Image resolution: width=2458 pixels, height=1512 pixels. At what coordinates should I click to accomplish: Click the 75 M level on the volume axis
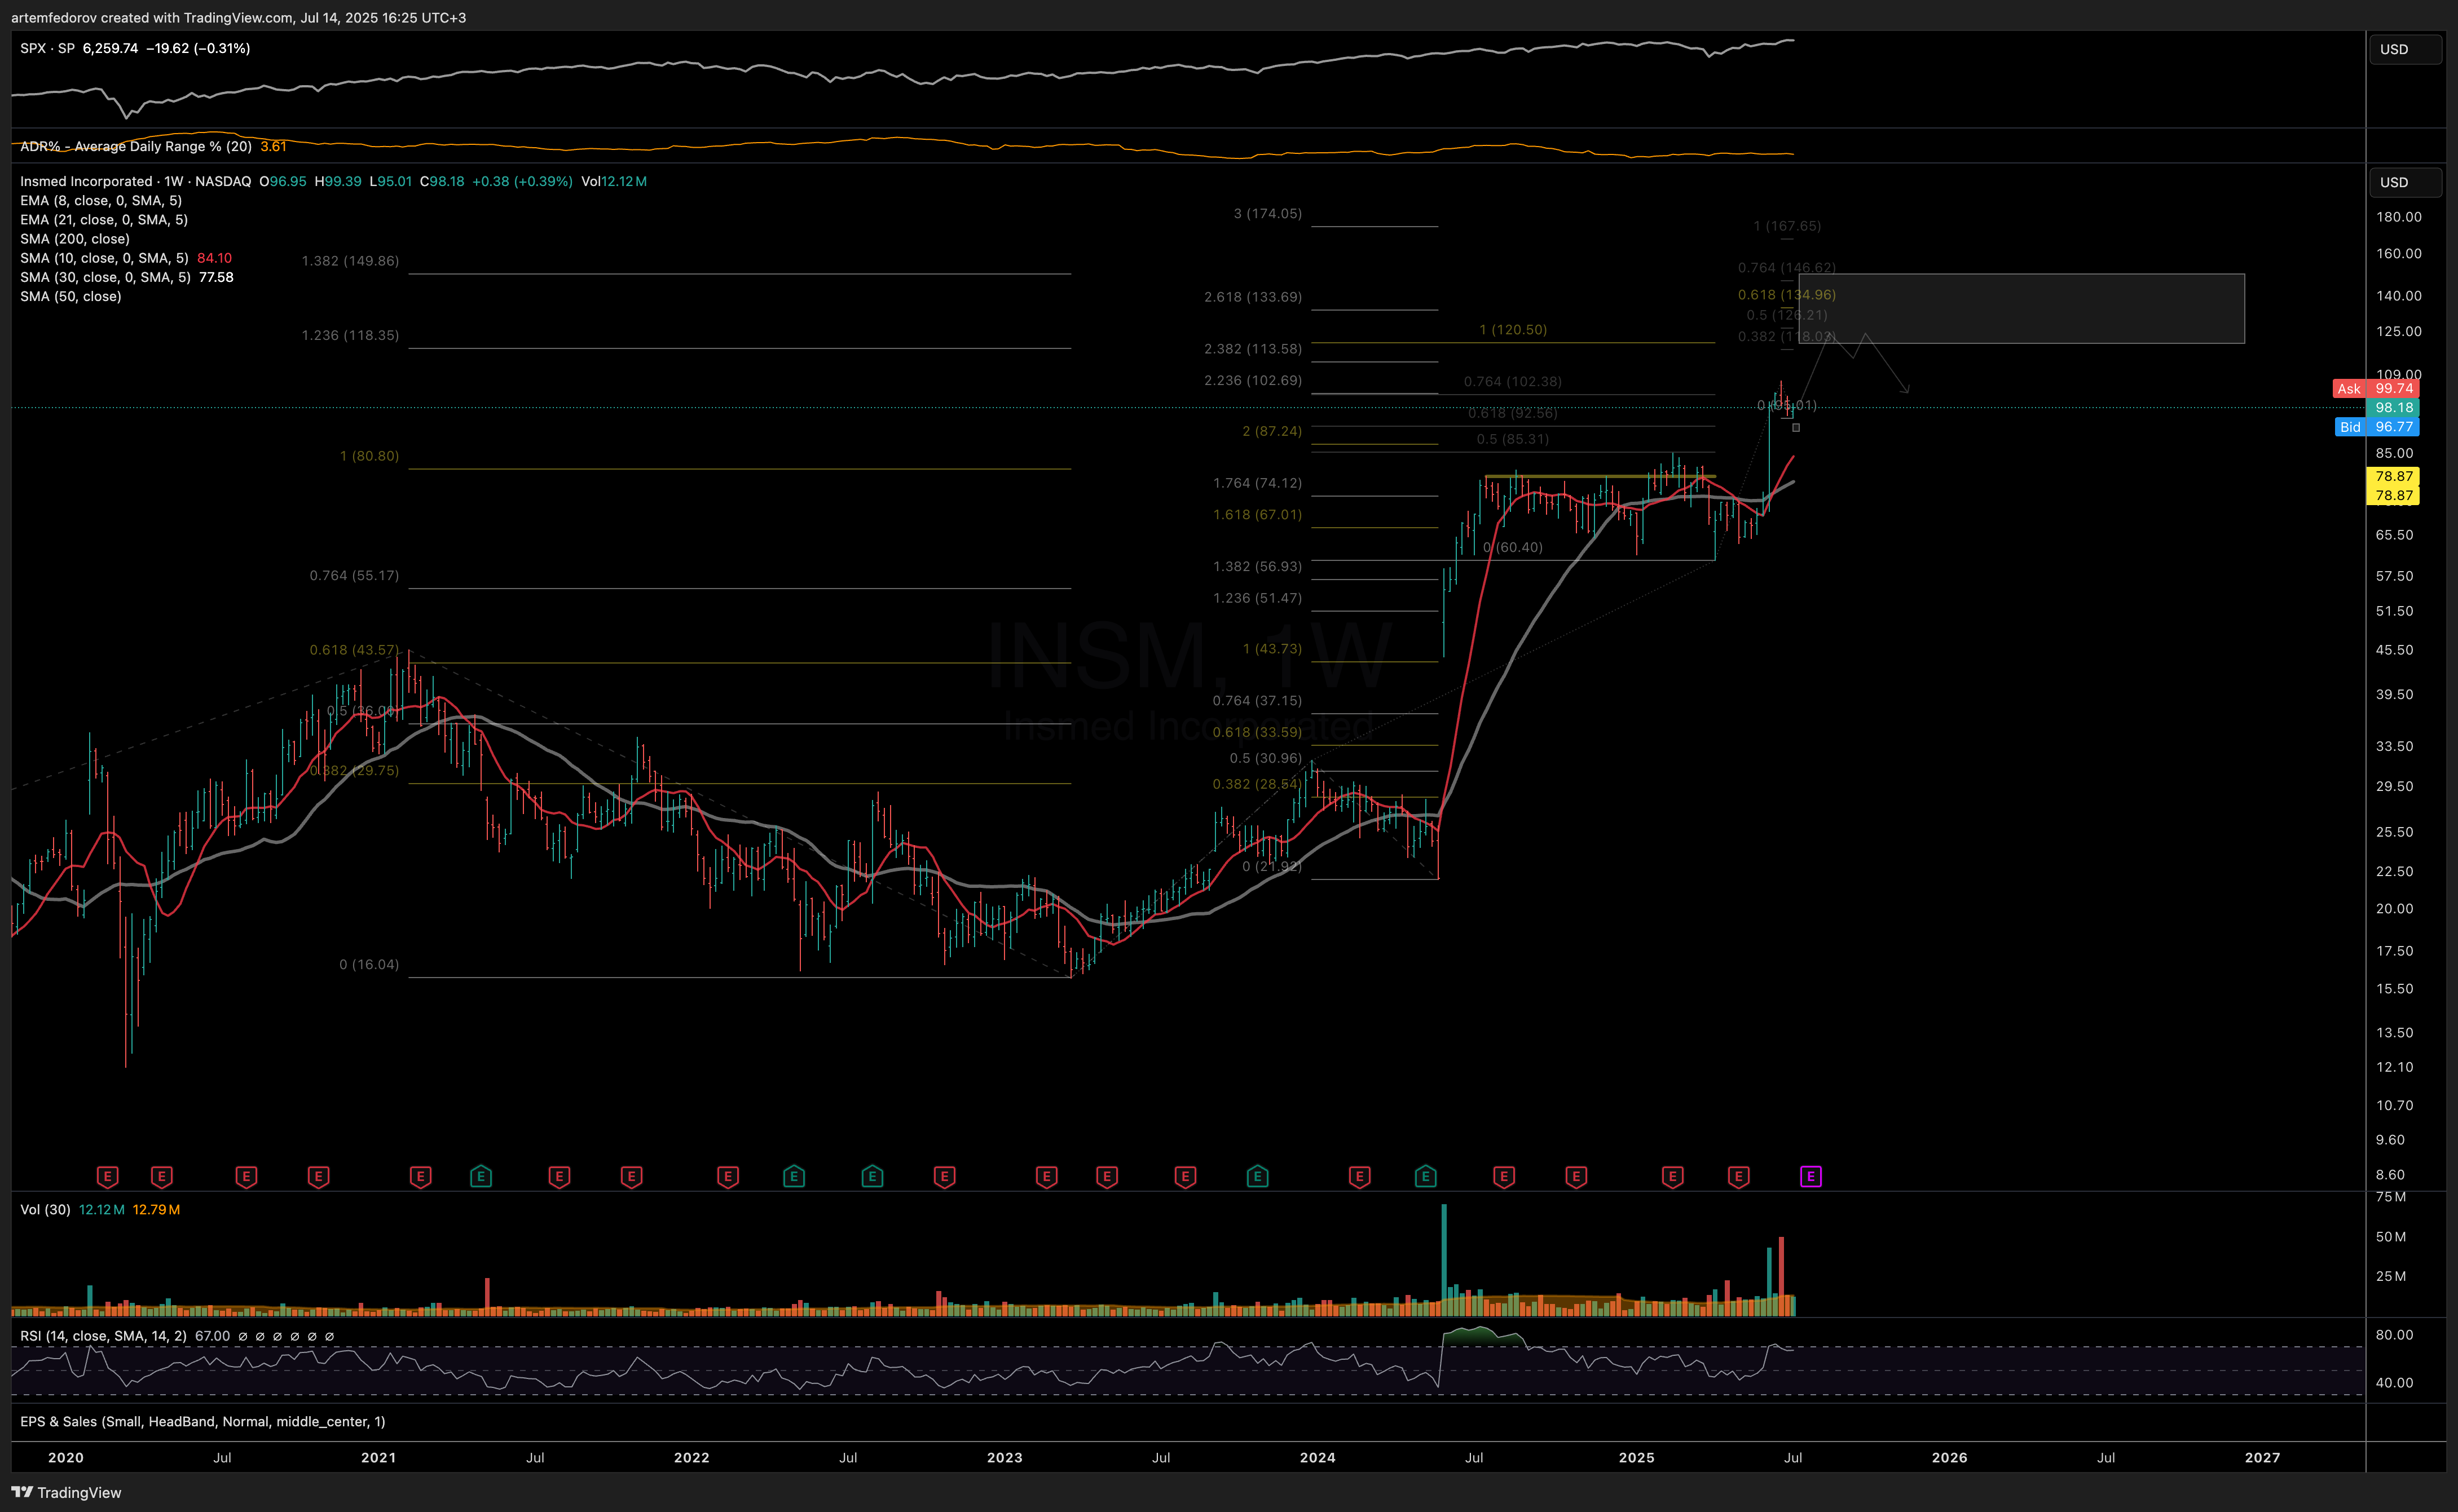coord(2391,1196)
